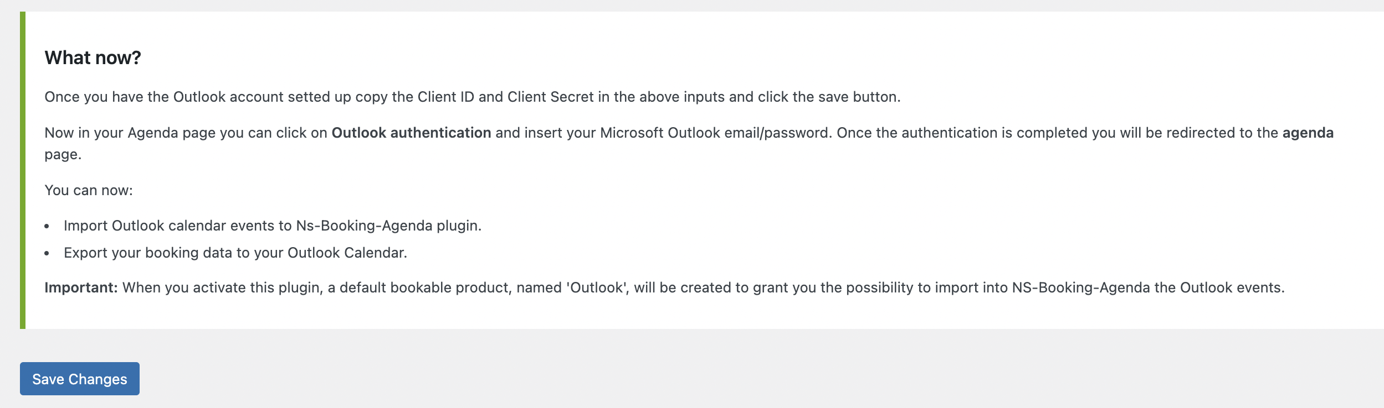The width and height of the screenshot is (1384, 408).
Task: Click the word 'page.' on the wrapped line
Action: click(x=63, y=155)
